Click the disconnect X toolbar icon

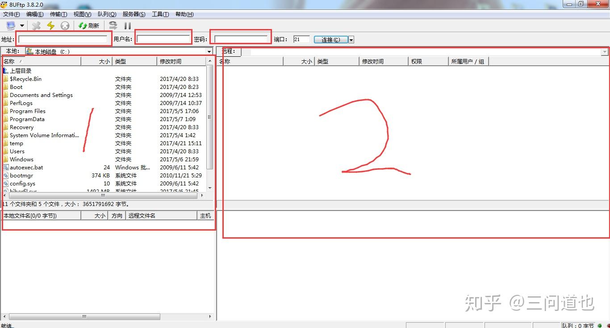click(37, 26)
